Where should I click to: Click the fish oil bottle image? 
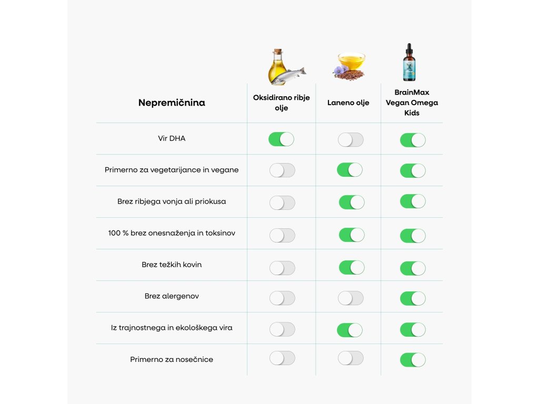coord(285,66)
